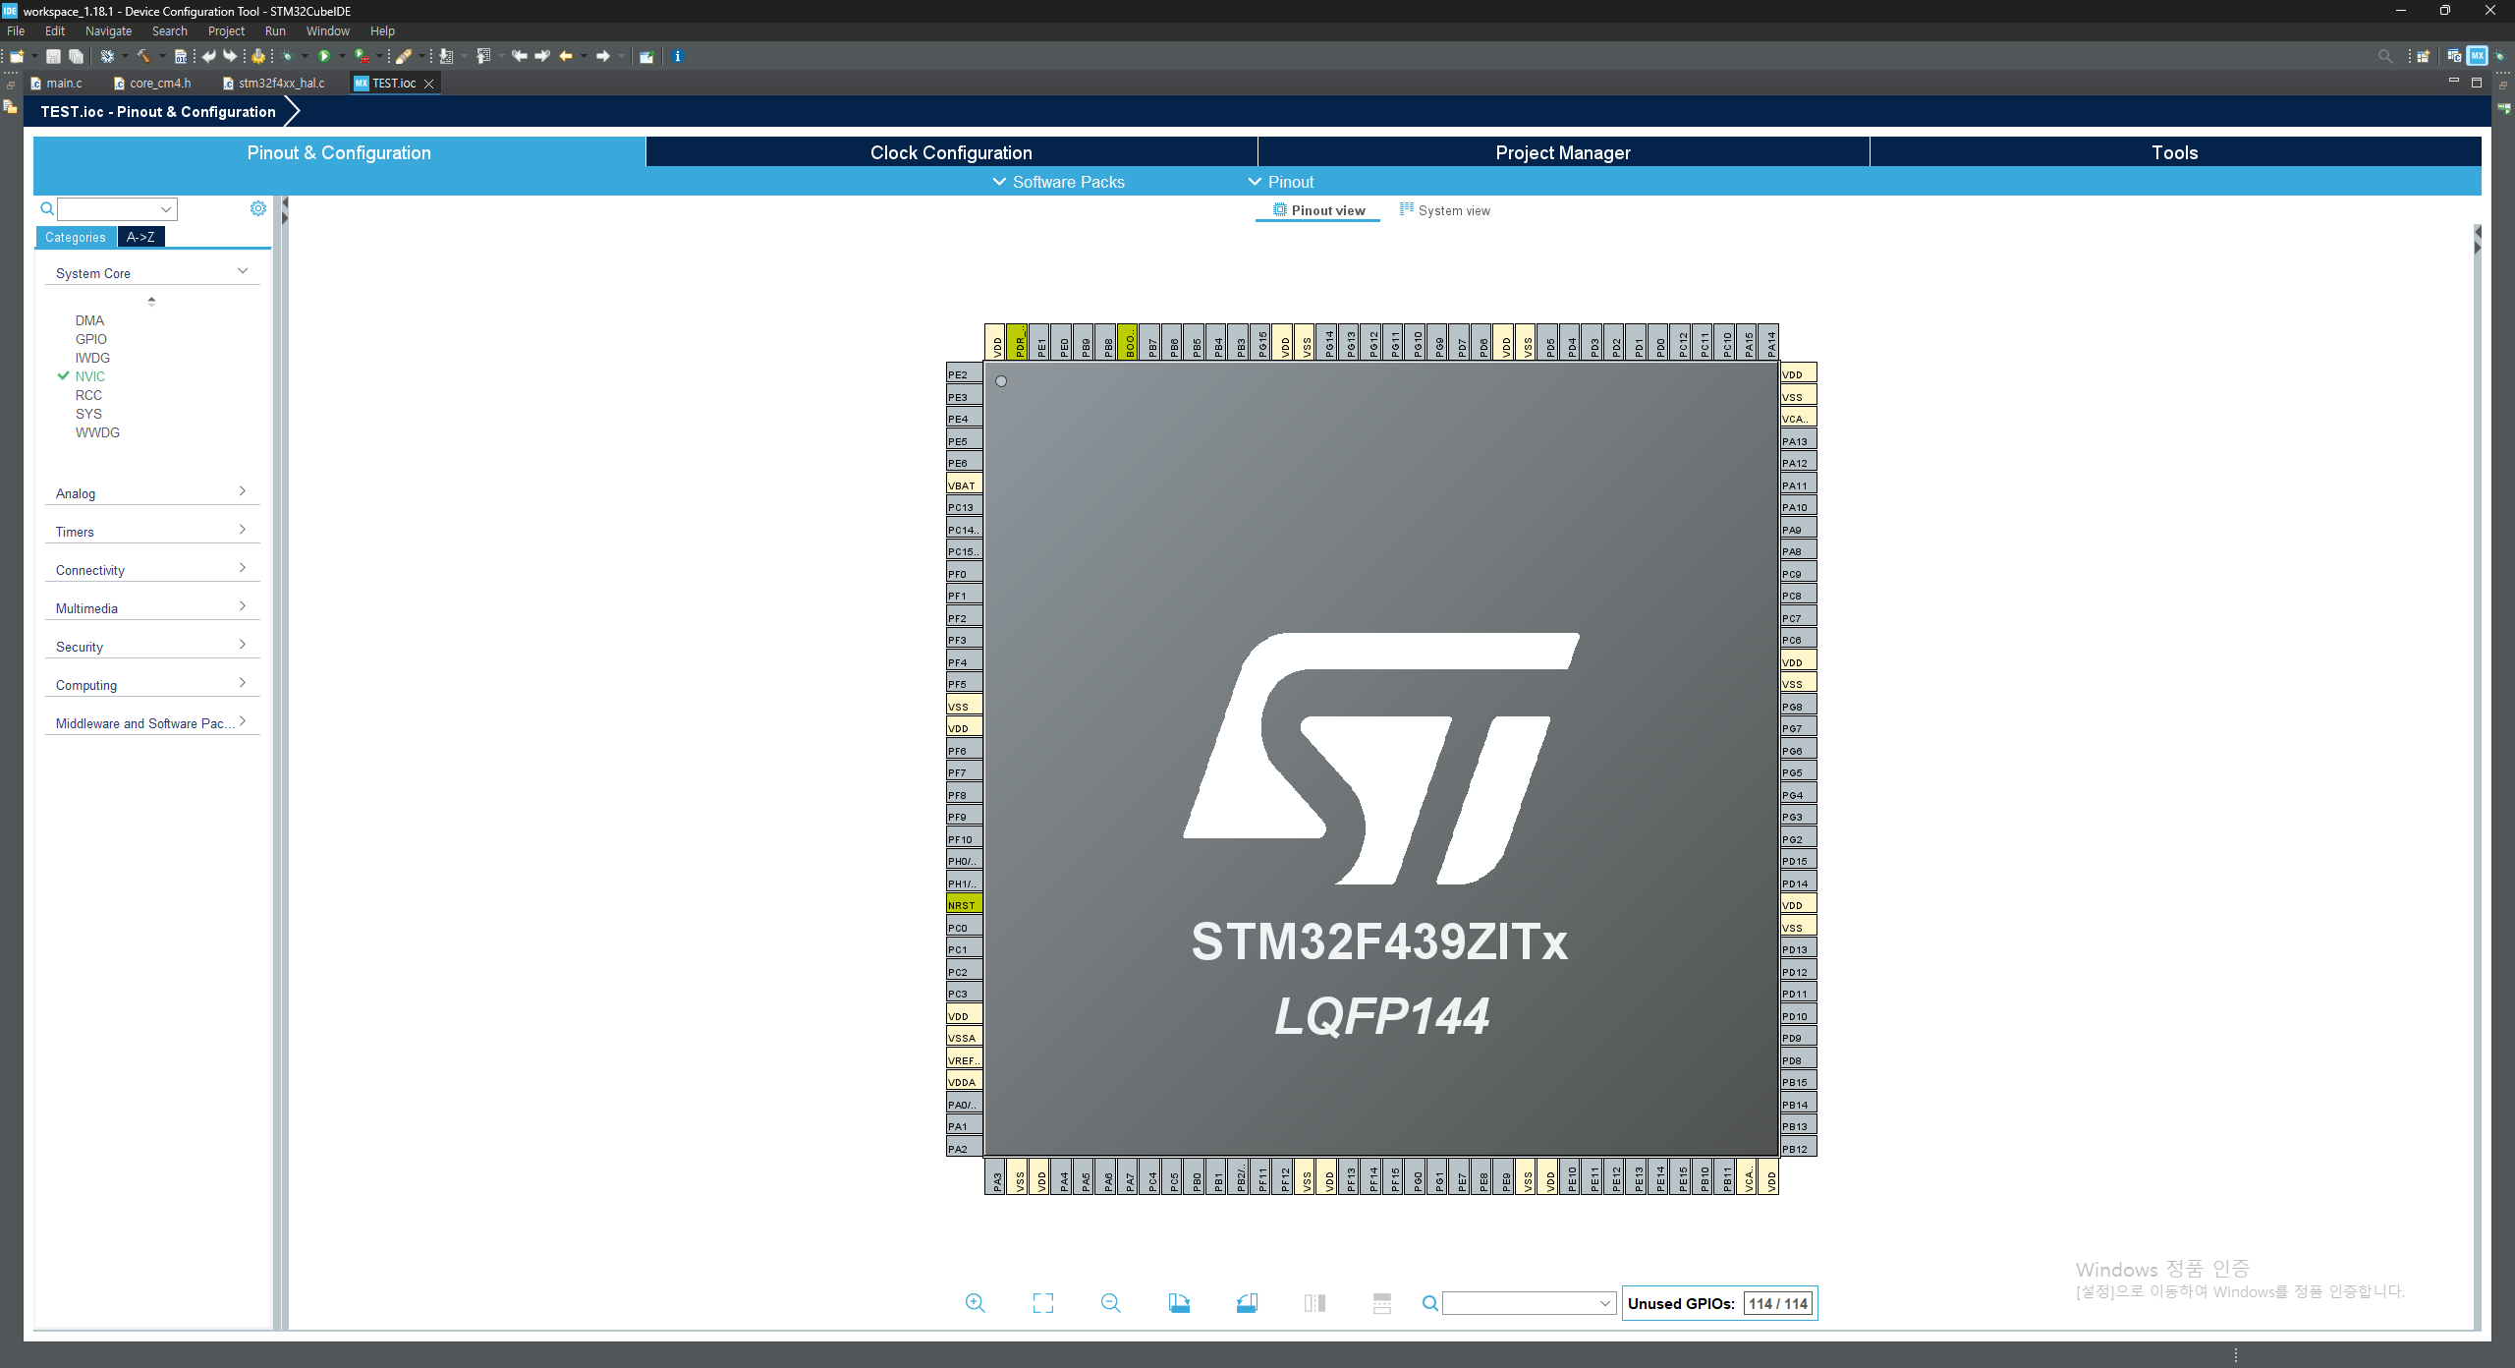Screen dimensions: 2515x1368
Task: Open the stm32f4xx_hal.c editor tab
Action: coord(274,84)
